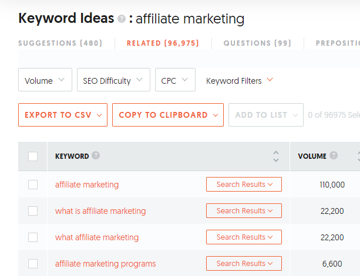Toggle the select-all checkbox in table header
Viewport: 360px width, 276px height.
click(x=33, y=156)
